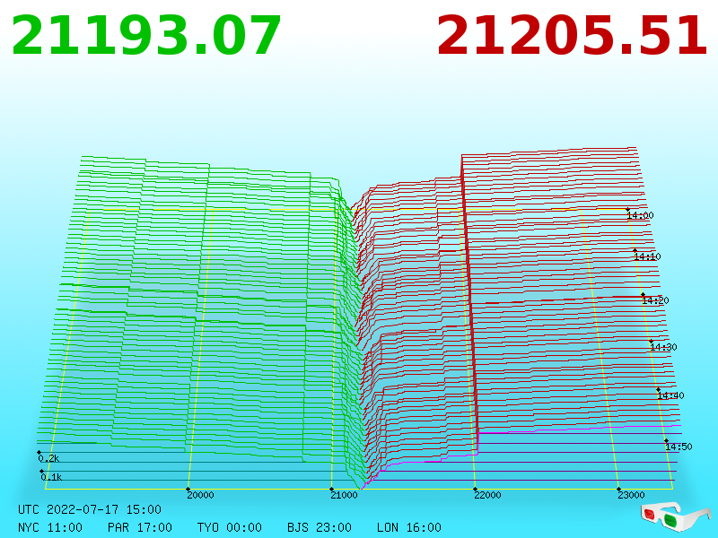This screenshot has height=538, width=718.
Task: Click the NYC 11:00 clock
Action: point(50,527)
